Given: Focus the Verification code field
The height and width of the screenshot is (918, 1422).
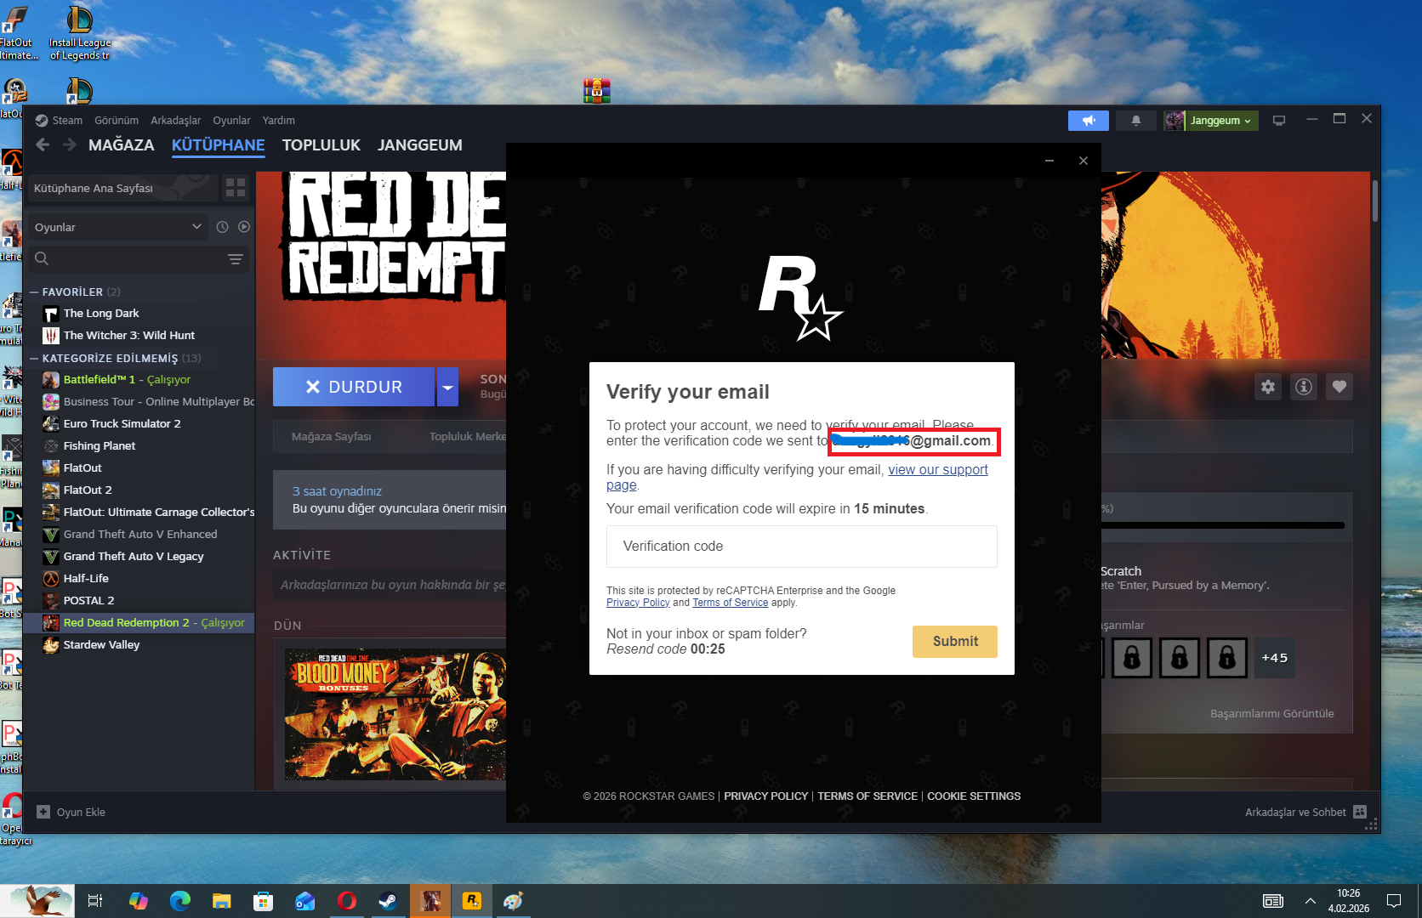Looking at the screenshot, I should 801,547.
